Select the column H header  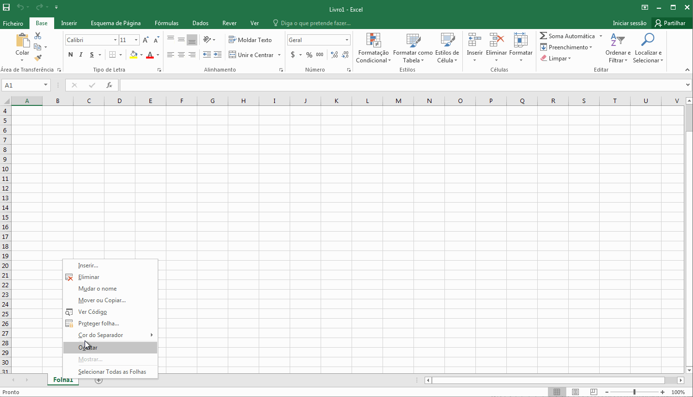(243, 101)
